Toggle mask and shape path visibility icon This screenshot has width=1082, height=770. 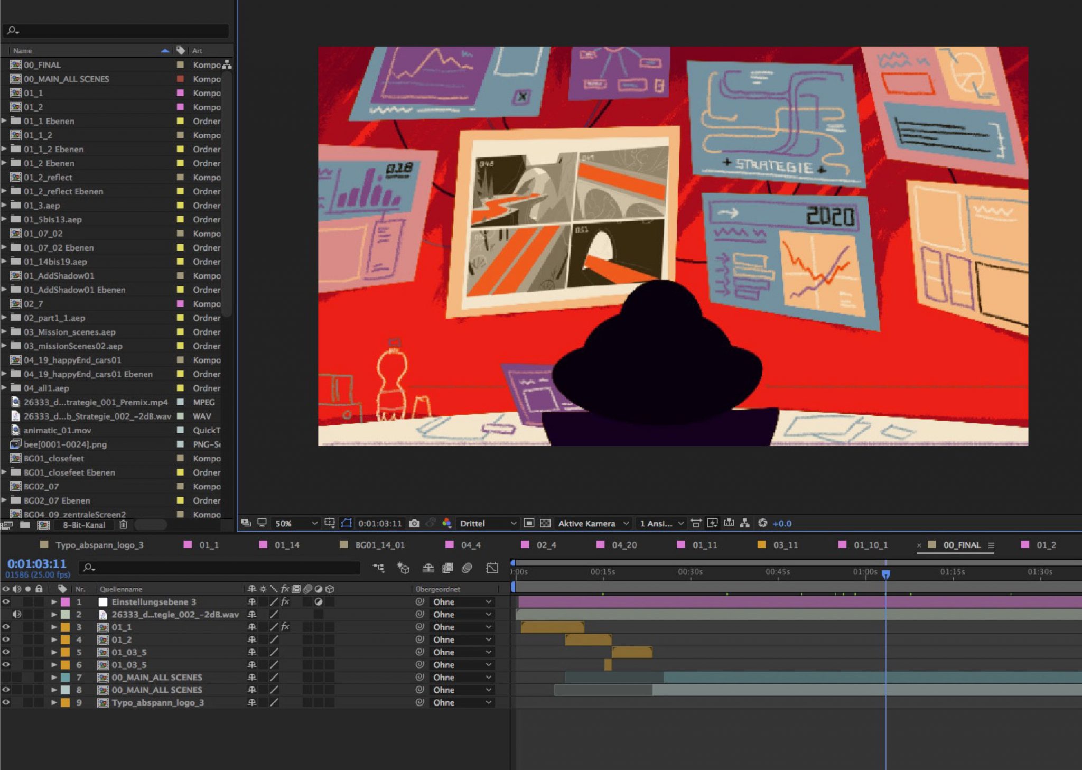point(346,523)
